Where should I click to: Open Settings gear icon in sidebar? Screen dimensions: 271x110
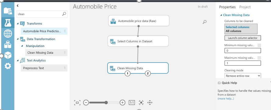click(8, 66)
